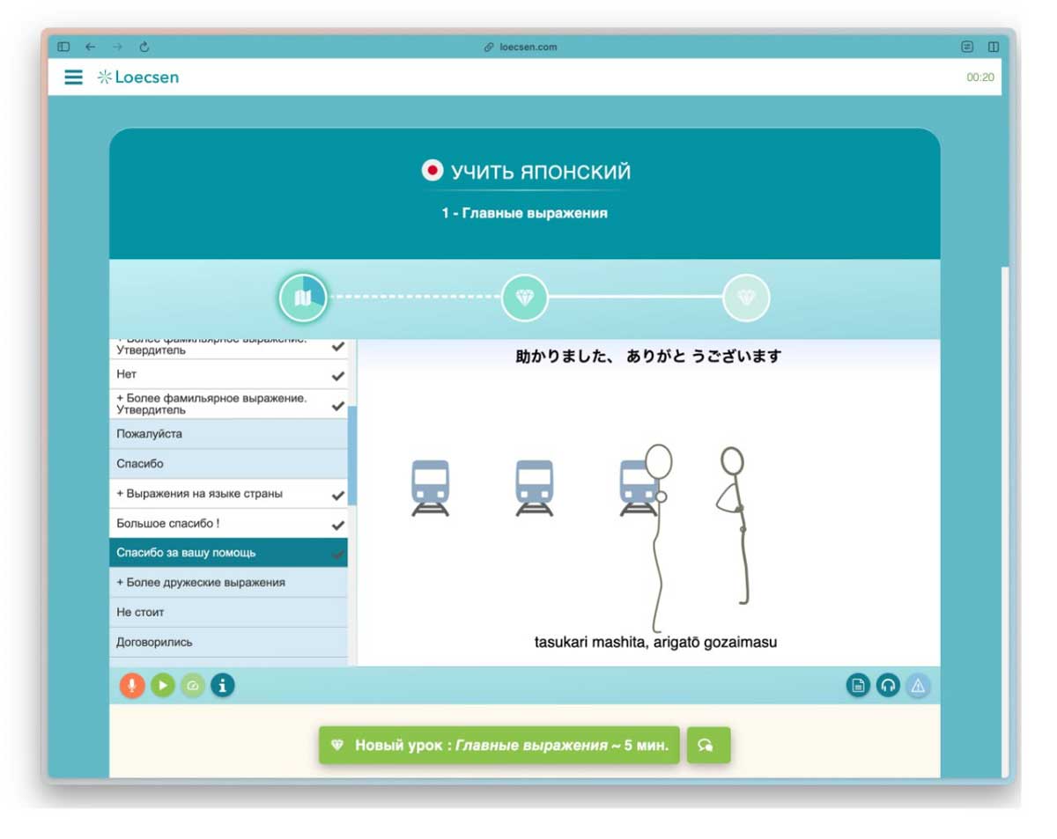Screen dimensions: 1057x839
Task: Click the map stage icon in progress bar
Action: (303, 298)
